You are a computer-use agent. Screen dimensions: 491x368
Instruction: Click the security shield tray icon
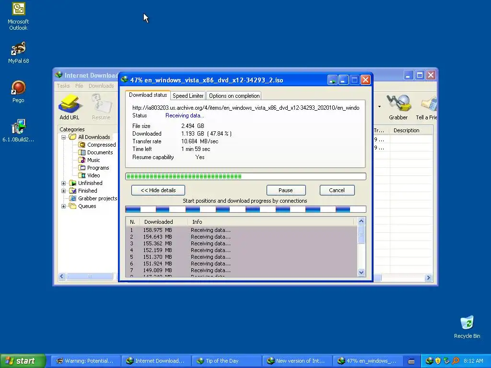click(438, 361)
